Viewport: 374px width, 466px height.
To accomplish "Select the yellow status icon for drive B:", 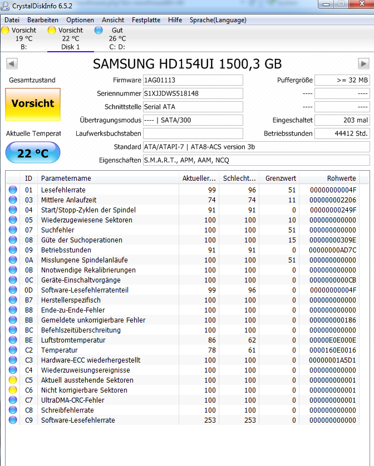I will coord(6,30).
